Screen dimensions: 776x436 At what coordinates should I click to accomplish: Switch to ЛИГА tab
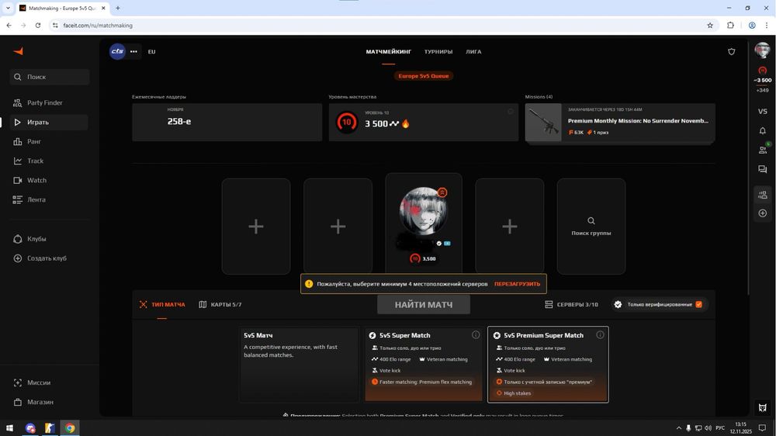[473, 51]
